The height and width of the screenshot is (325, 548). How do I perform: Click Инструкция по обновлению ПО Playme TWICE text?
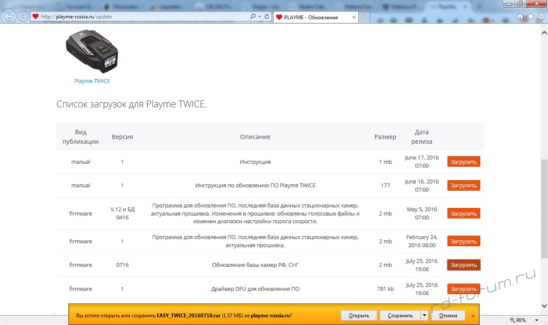(x=255, y=186)
